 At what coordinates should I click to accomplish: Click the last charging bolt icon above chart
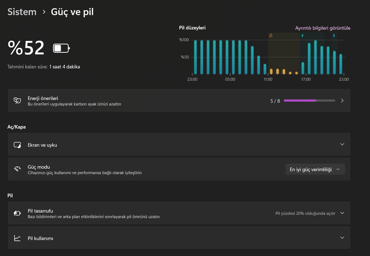334,36
